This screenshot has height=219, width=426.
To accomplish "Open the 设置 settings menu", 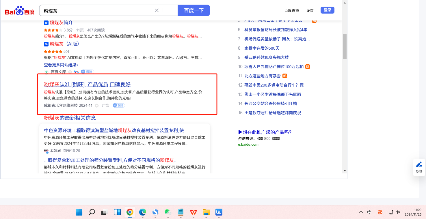I will [x=310, y=10].
